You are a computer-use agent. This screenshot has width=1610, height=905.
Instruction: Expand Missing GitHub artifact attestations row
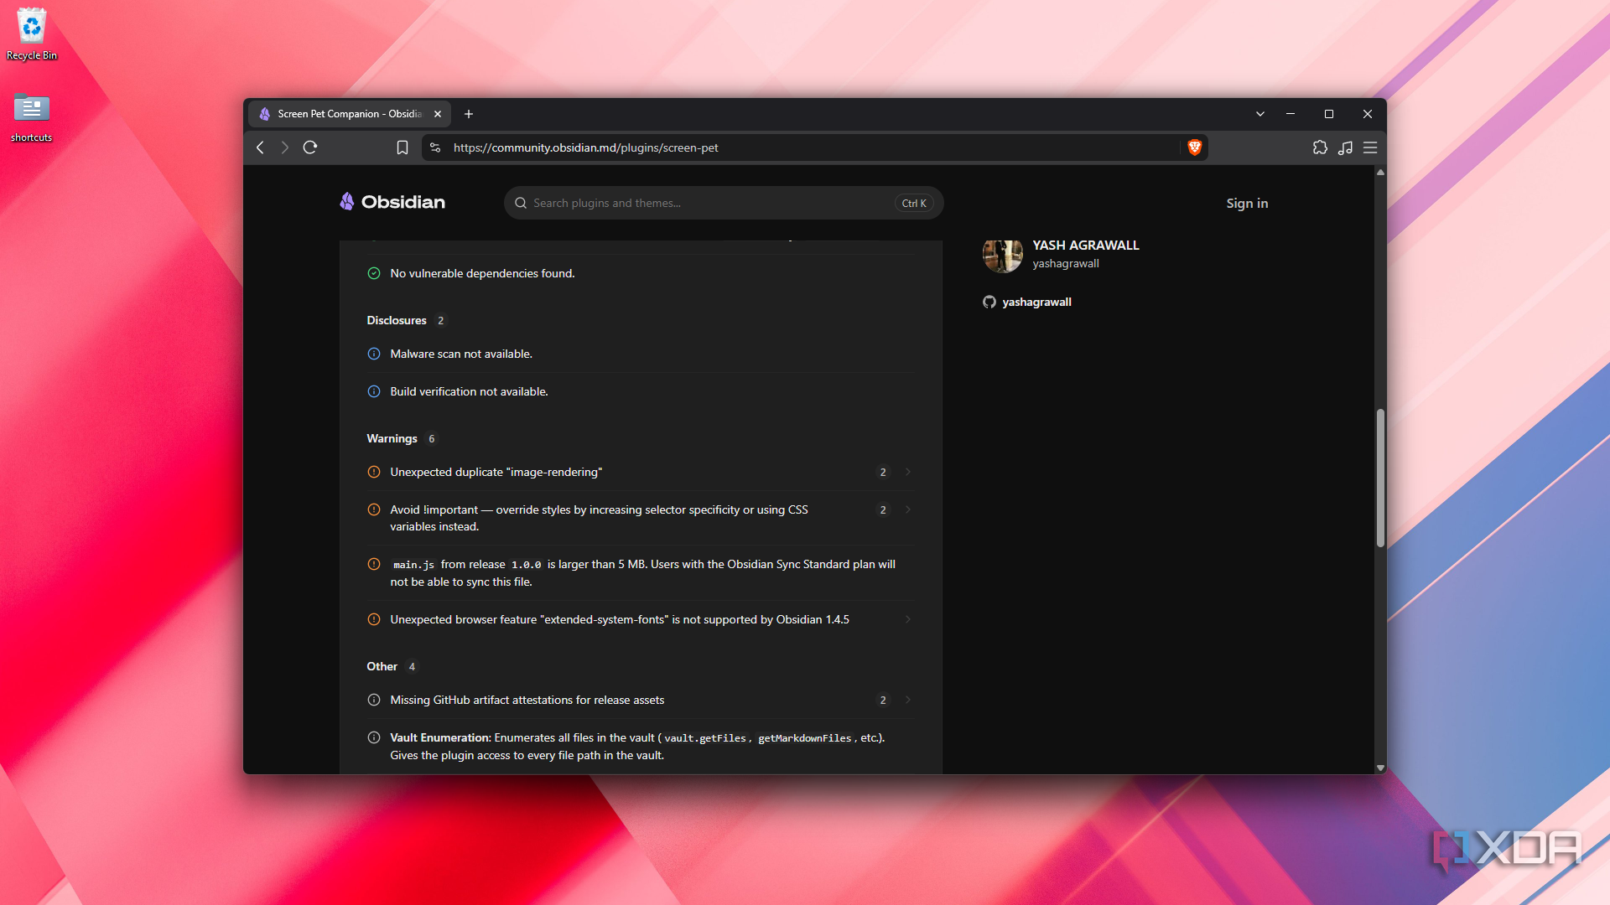point(641,700)
